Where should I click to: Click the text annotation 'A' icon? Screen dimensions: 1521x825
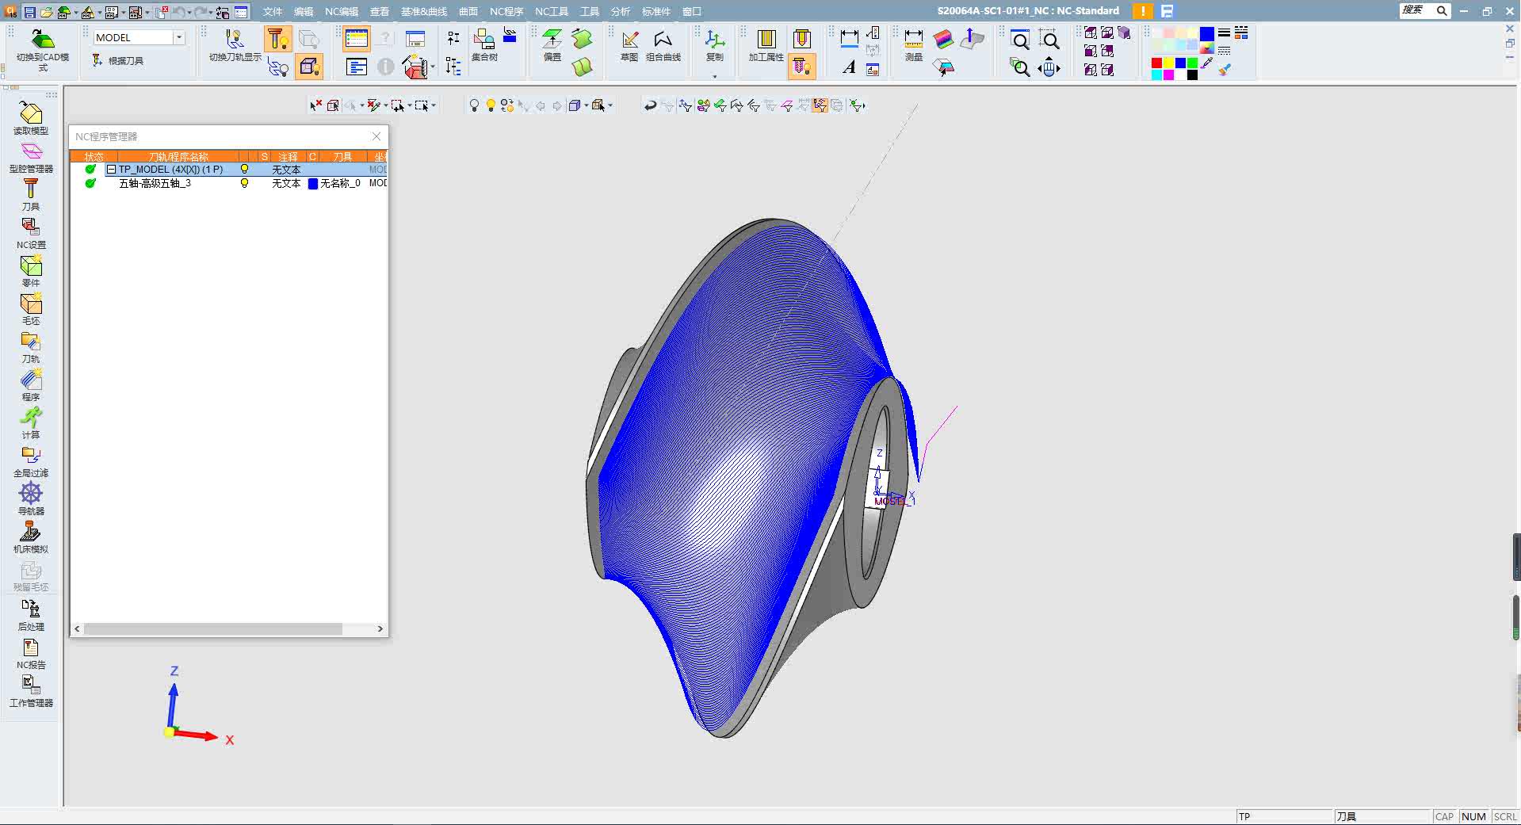849,67
